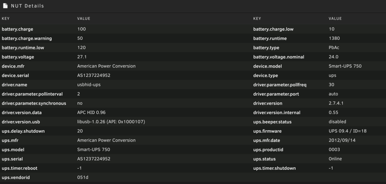Select the battery.charge.low value 10

click(332, 29)
